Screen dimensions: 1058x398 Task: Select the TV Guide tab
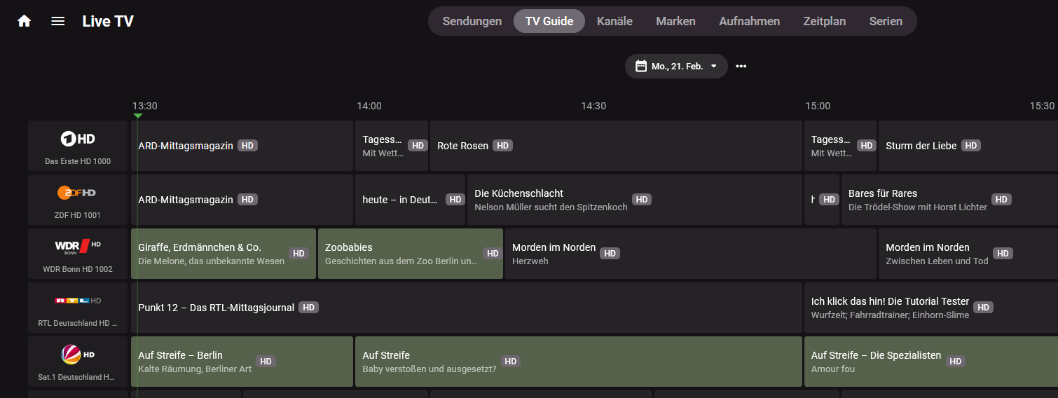point(549,21)
